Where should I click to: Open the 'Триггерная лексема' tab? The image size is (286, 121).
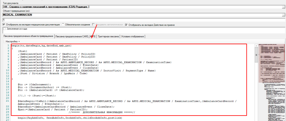[108, 36]
